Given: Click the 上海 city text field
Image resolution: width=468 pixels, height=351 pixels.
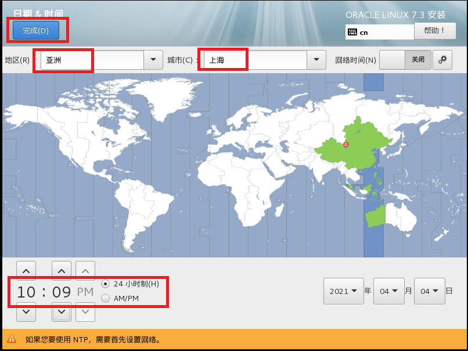Looking at the screenshot, I should (x=255, y=60).
